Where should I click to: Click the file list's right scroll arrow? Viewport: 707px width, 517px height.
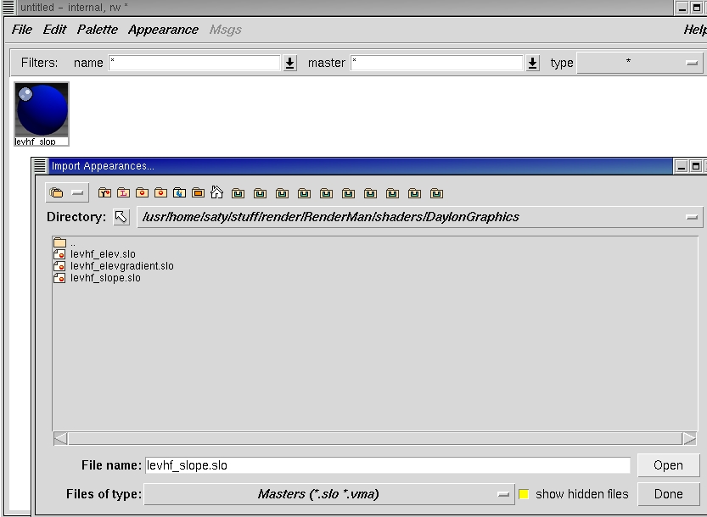[x=689, y=438]
